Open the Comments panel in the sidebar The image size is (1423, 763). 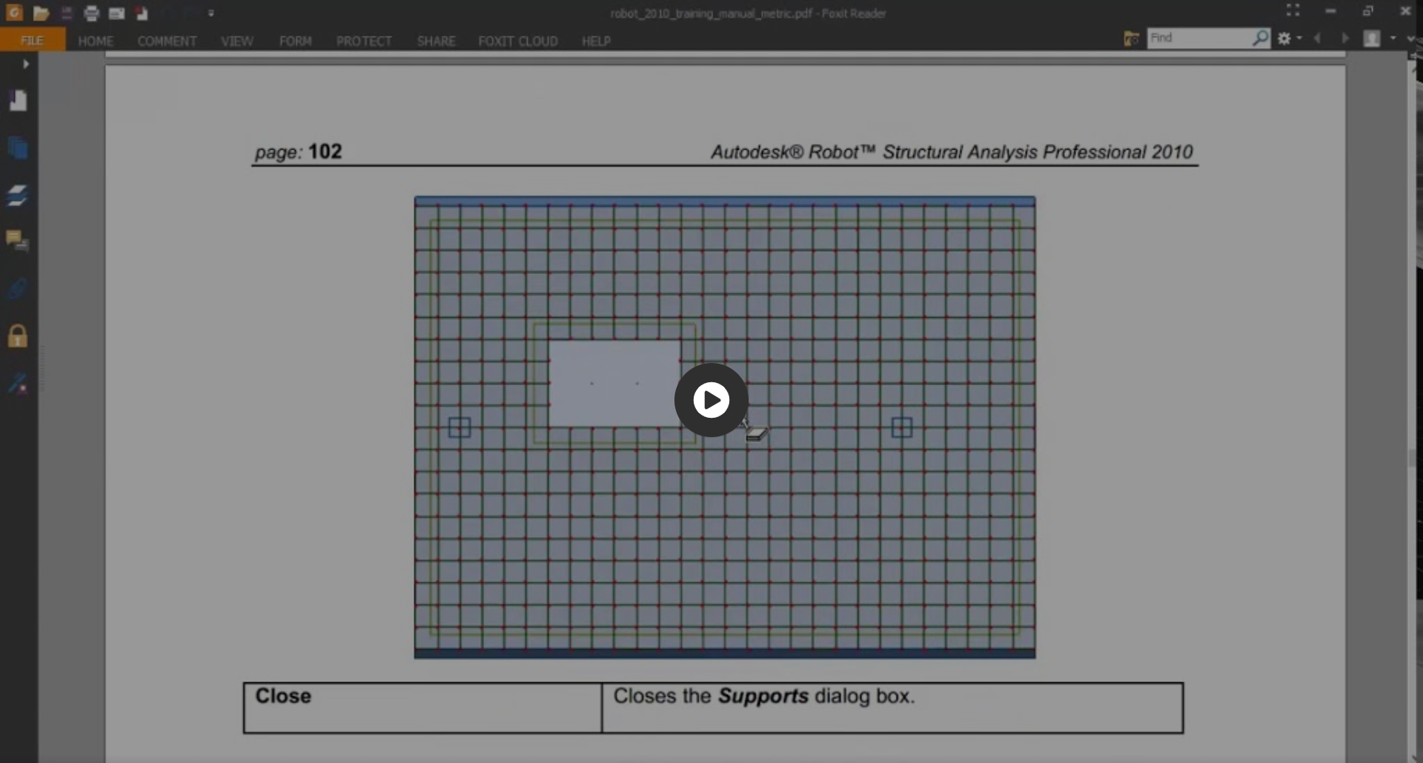tap(18, 241)
